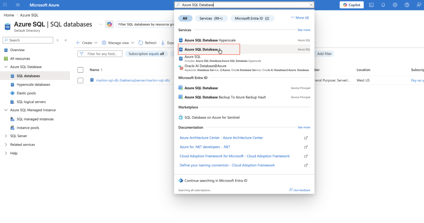Collapse the sidebar with double chevron

(x=66, y=40)
